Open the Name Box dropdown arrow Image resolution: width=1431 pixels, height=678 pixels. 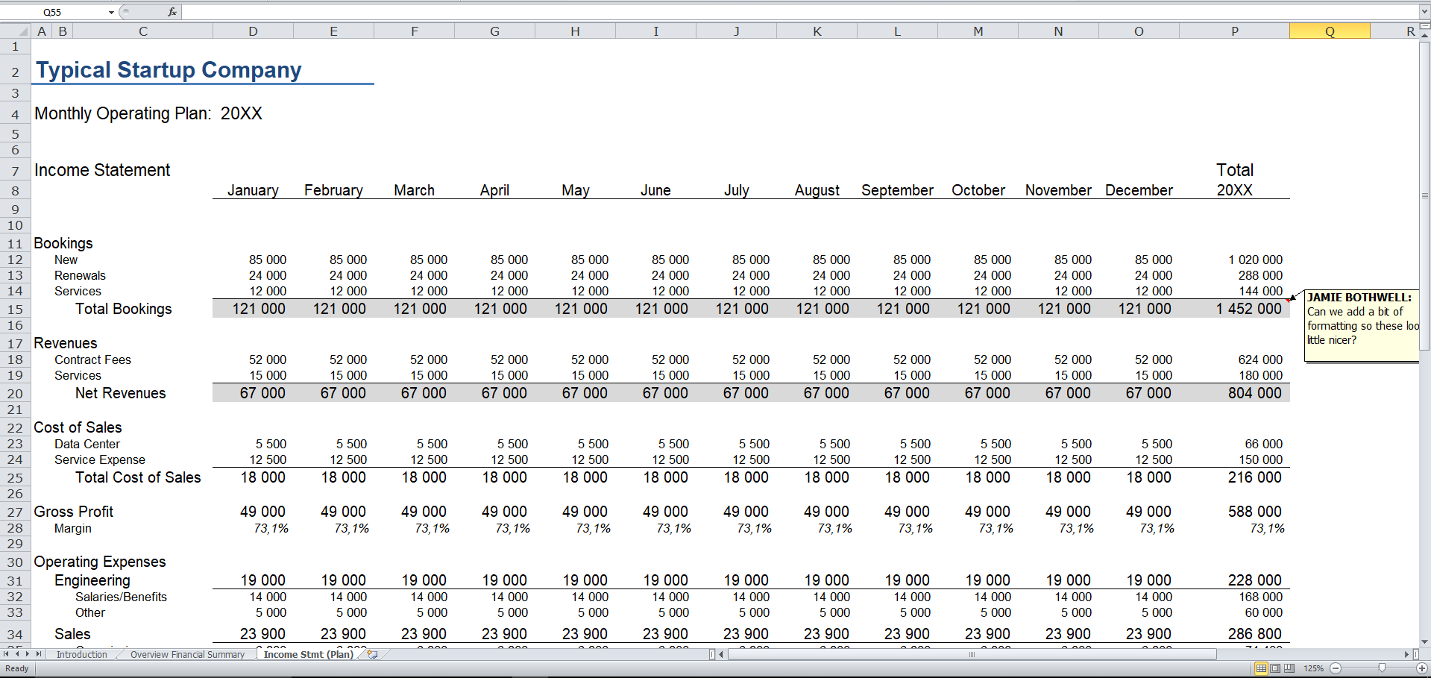110,11
